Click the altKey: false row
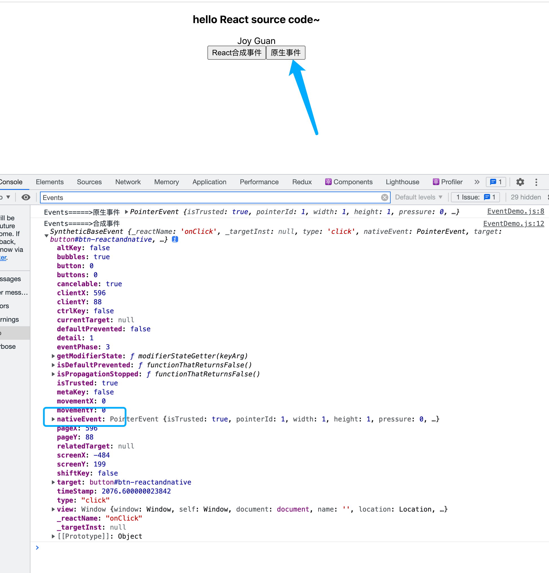This screenshot has width=549, height=573. click(x=83, y=248)
